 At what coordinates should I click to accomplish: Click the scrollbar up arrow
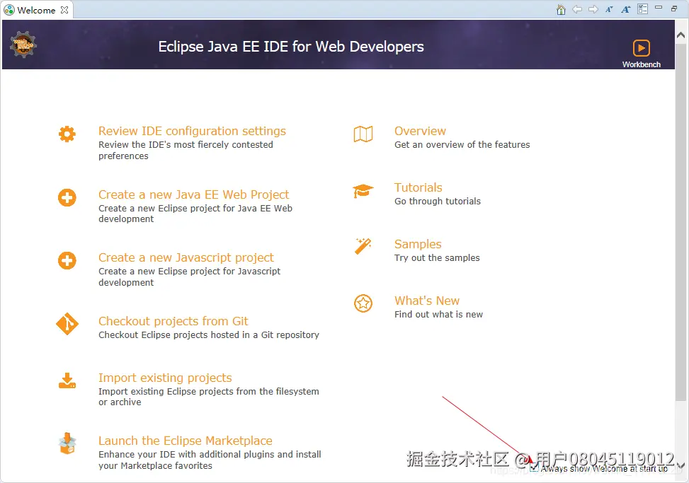(681, 35)
